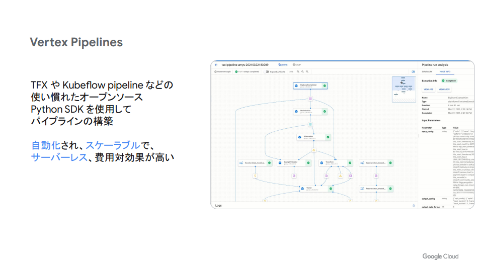
Task: Click the Type column header
Action: (444, 128)
